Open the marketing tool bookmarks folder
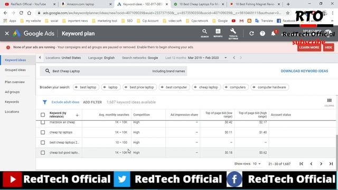Screen dimensions: 338x190 point(105,21)
